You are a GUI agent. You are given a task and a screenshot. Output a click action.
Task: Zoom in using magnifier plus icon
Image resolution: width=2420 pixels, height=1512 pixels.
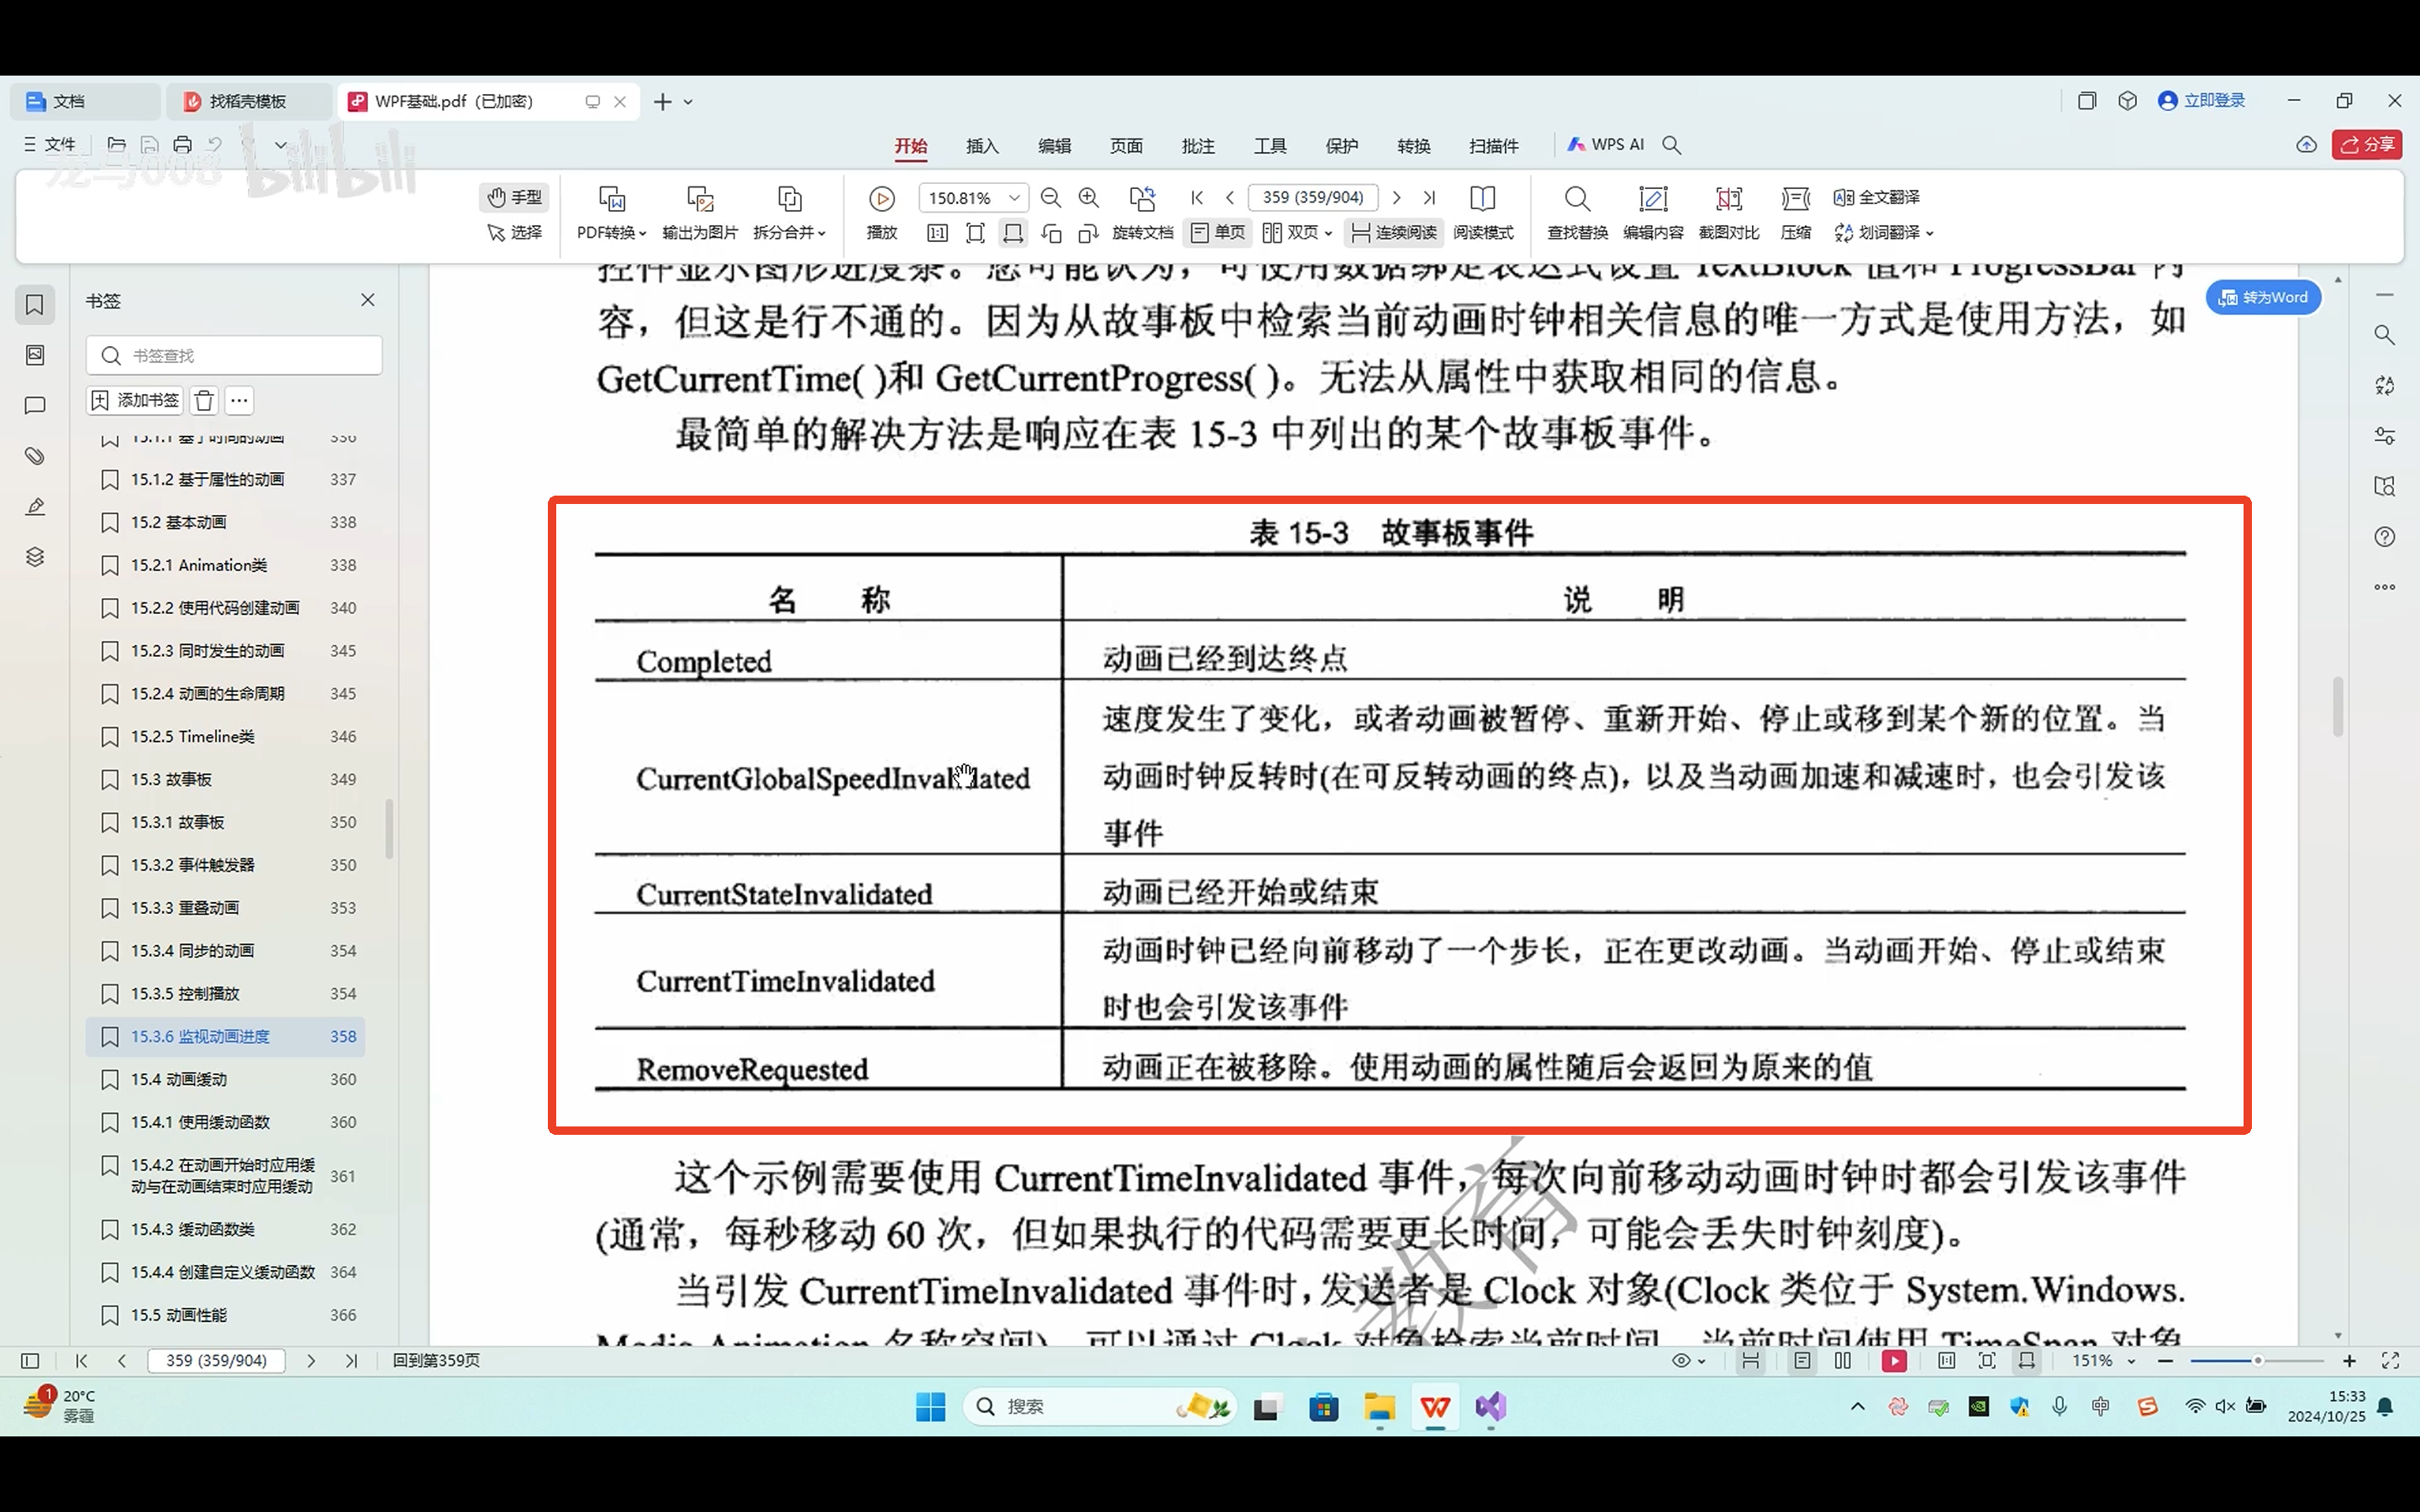tap(1089, 198)
